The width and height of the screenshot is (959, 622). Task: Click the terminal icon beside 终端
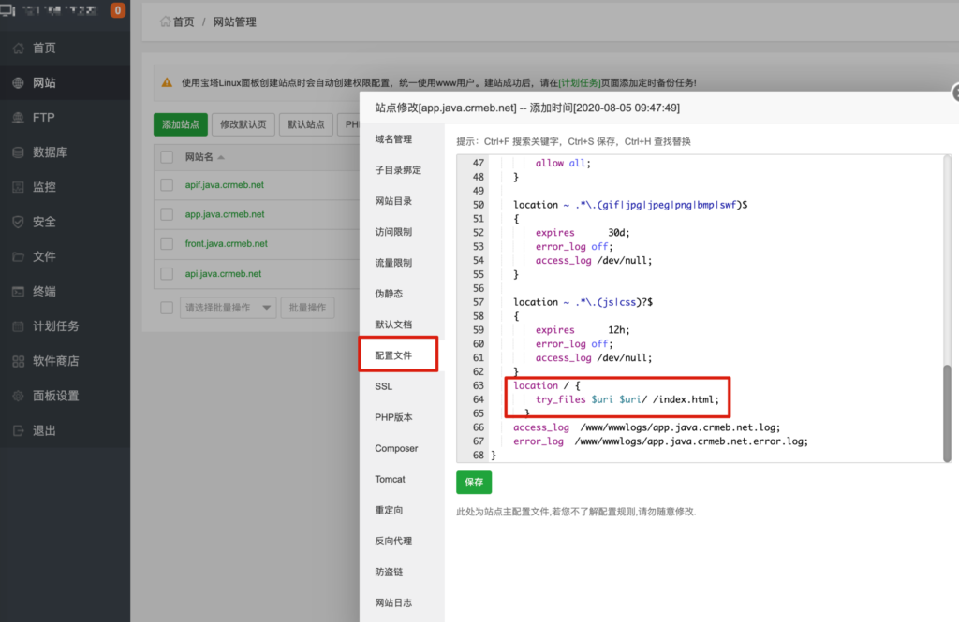click(19, 292)
